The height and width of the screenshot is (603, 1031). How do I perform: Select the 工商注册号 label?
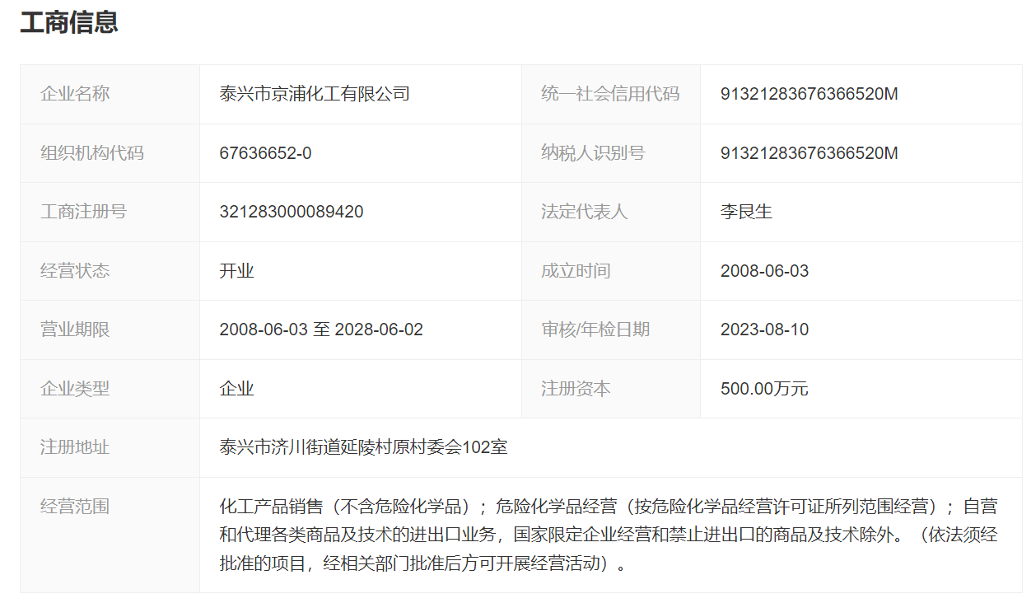(x=83, y=212)
